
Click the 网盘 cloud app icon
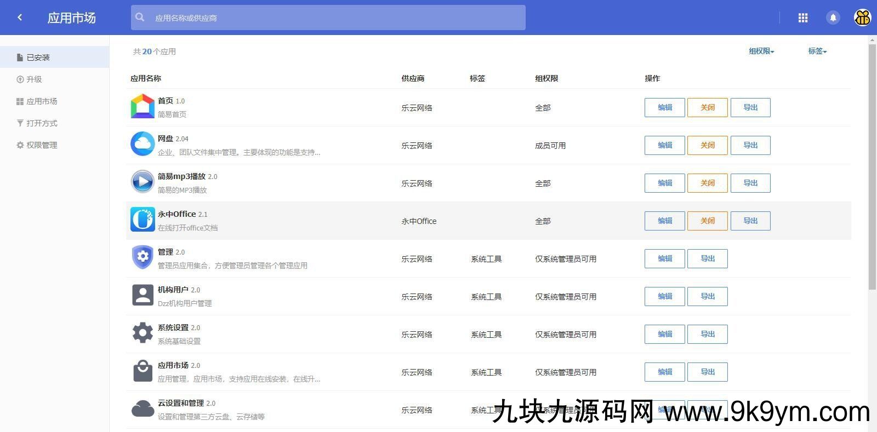tap(143, 145)
